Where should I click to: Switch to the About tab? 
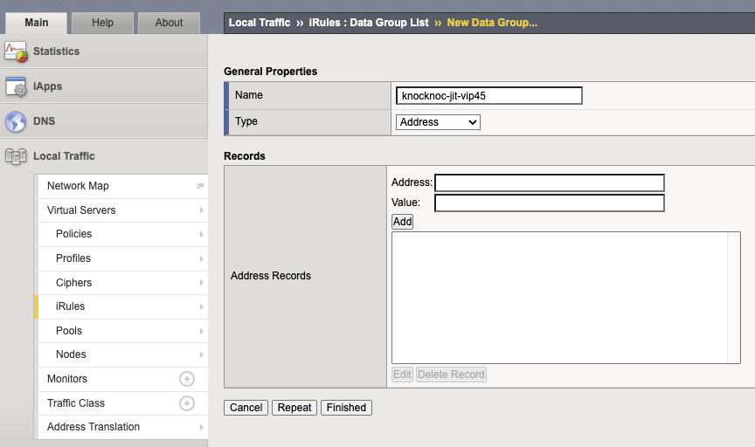click(x=169, y=23)
